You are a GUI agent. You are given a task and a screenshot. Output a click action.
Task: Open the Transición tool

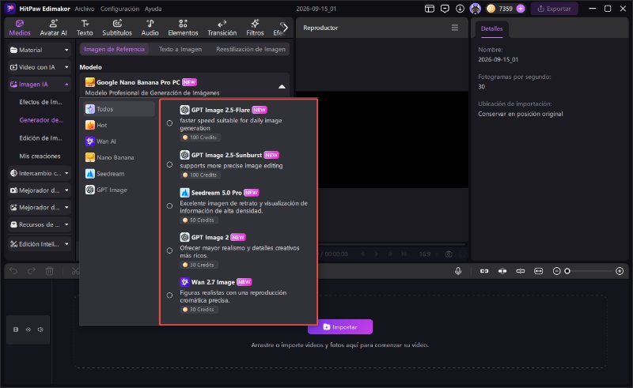coord(222,28)
